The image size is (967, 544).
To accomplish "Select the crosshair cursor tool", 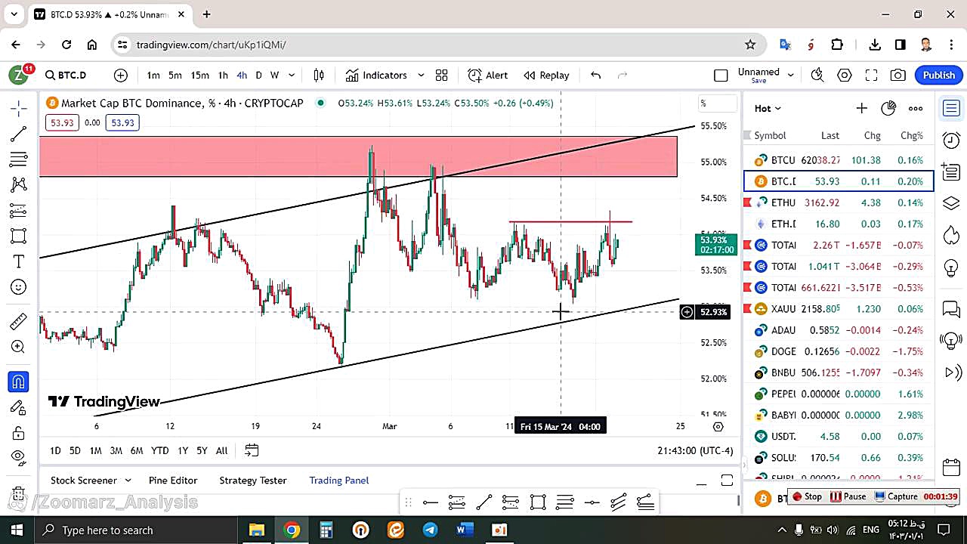I will [x=19, y=108].
